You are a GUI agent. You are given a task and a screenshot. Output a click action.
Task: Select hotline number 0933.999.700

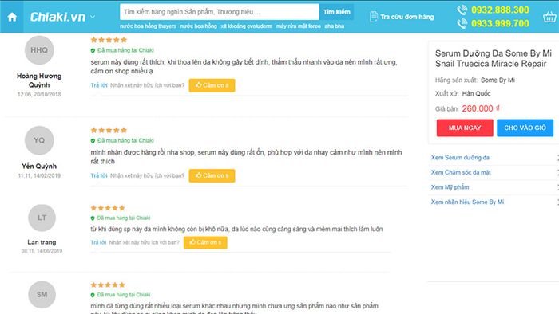click(500, 23)
